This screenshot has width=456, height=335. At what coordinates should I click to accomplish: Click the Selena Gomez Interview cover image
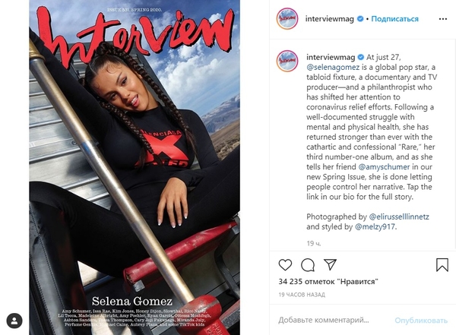click(x=135, y=167)
